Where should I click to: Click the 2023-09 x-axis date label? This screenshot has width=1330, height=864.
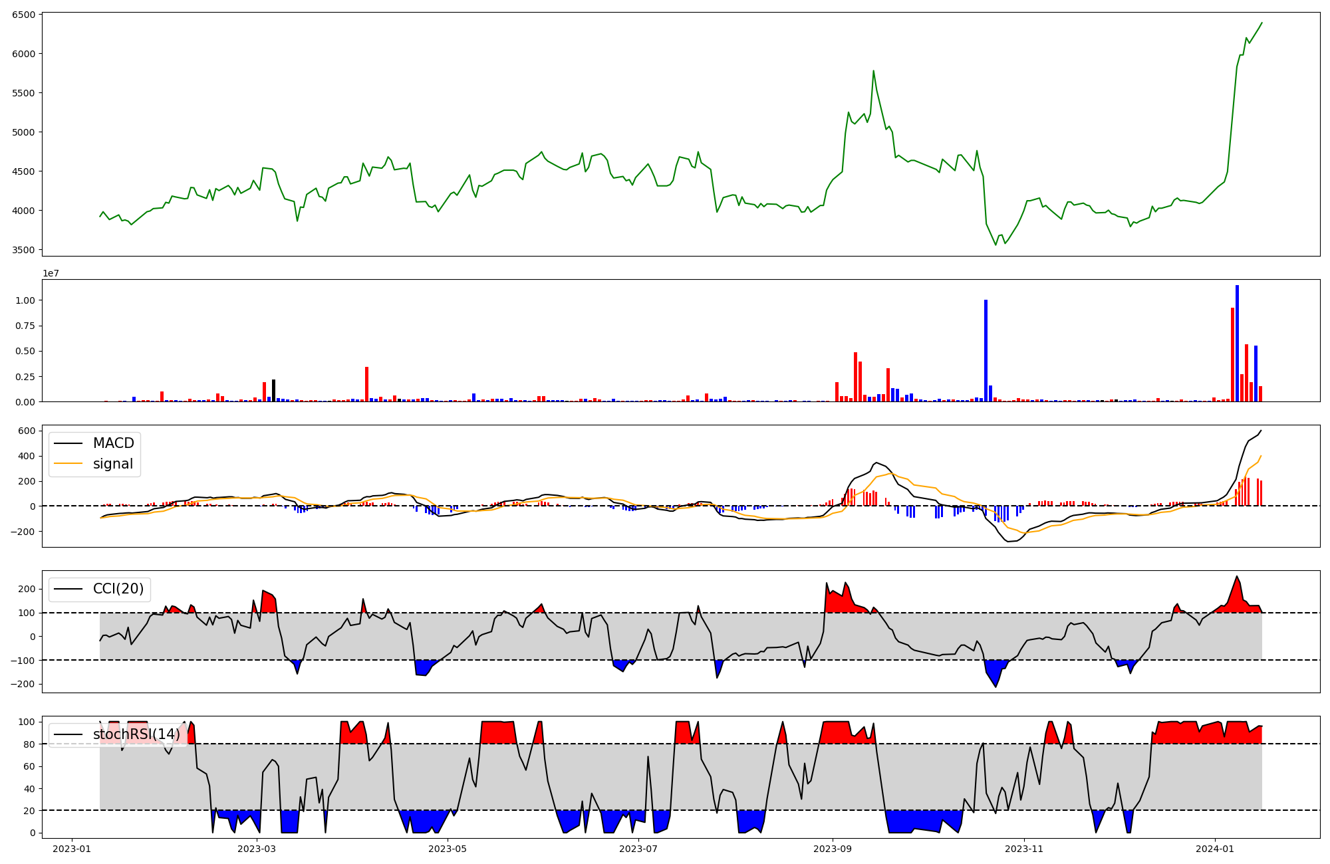coord(833,849)
